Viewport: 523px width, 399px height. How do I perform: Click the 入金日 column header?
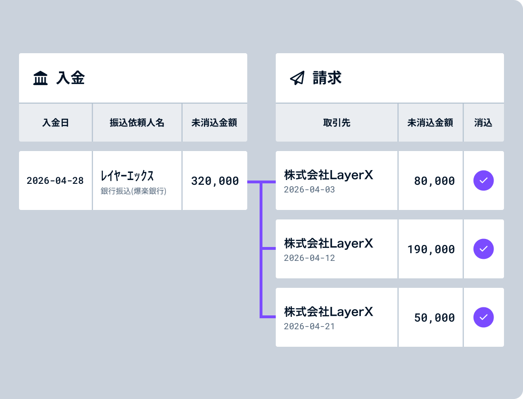click(56, 123)
